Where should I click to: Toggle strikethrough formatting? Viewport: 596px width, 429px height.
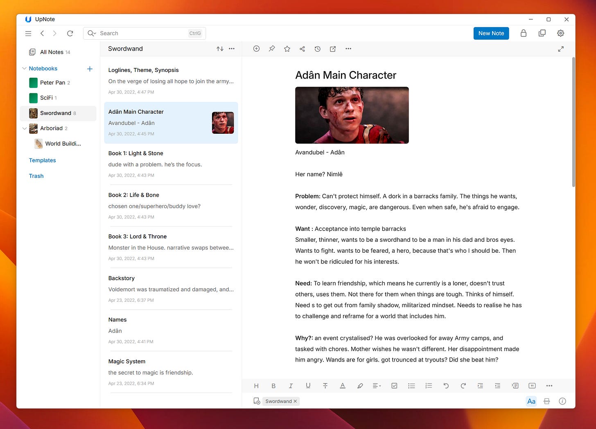(325, 386)
